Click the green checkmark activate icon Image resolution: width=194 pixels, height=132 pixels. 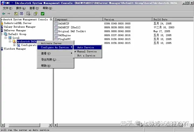click(43, 14)
